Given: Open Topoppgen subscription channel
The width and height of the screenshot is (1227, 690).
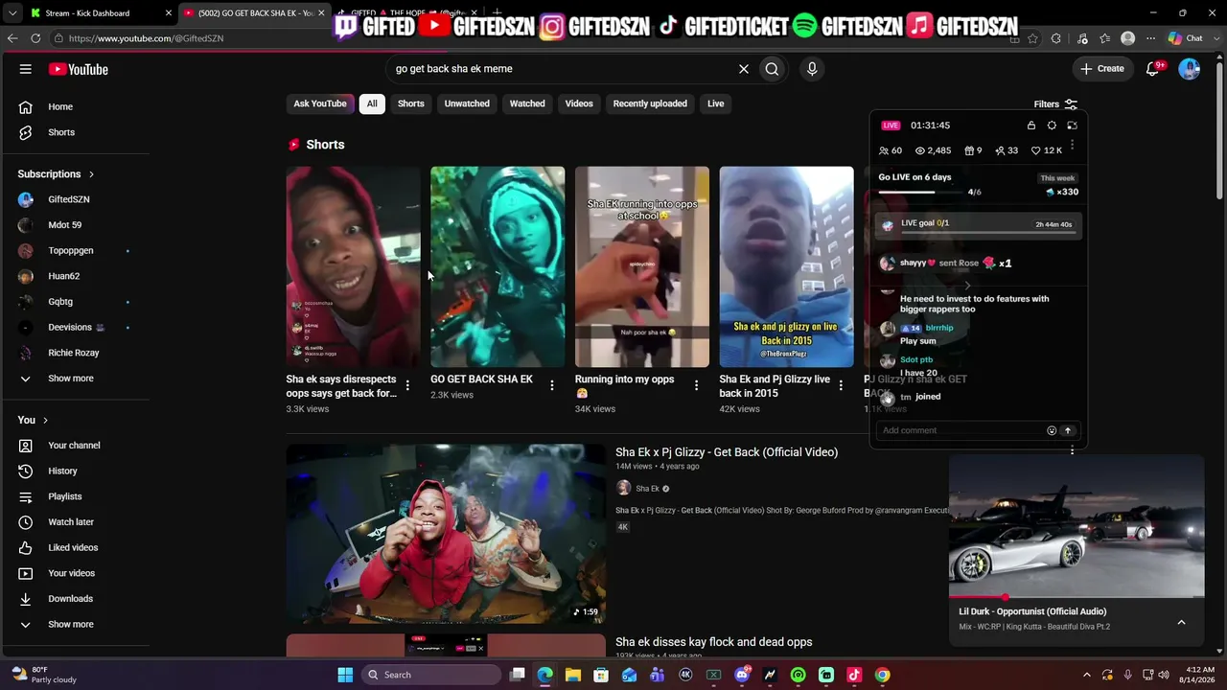Looking at the screenshot, I should (x=73, y=251).
